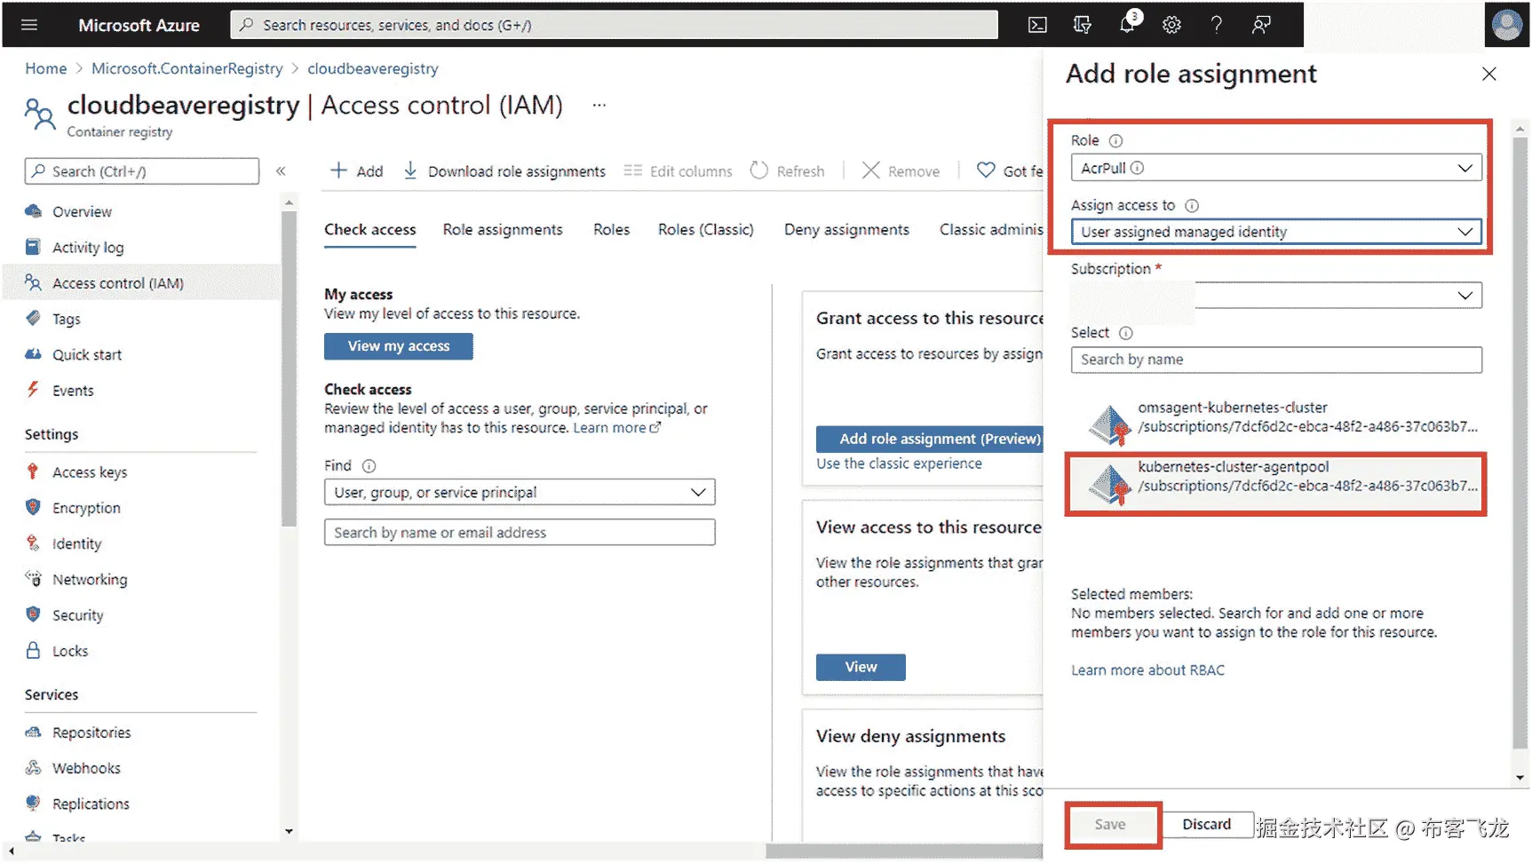
Task: Select the kubernetes-cluster-agentpool managed identity
Action: tap(1276, 484)
